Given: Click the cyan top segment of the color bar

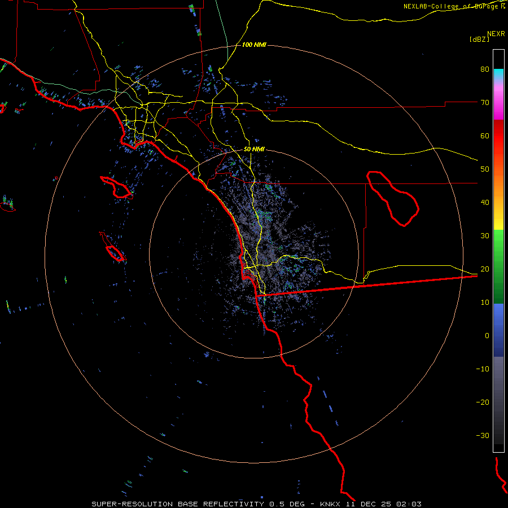Looking at the screenshot, I should [498, 74].
